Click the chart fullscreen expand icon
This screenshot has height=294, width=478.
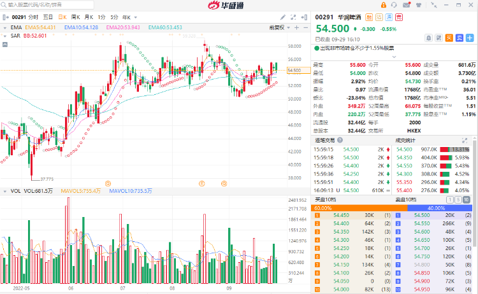point(293,17)
